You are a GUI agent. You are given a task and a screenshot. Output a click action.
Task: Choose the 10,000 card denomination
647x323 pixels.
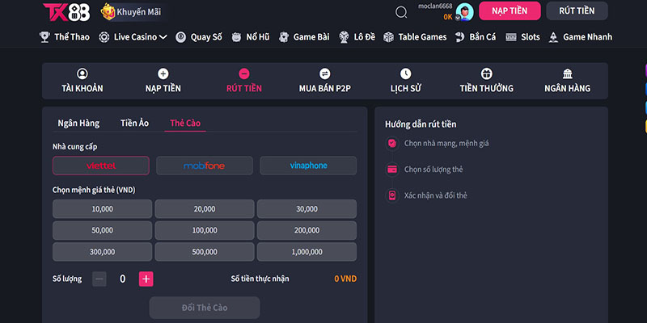coord(103,209)
